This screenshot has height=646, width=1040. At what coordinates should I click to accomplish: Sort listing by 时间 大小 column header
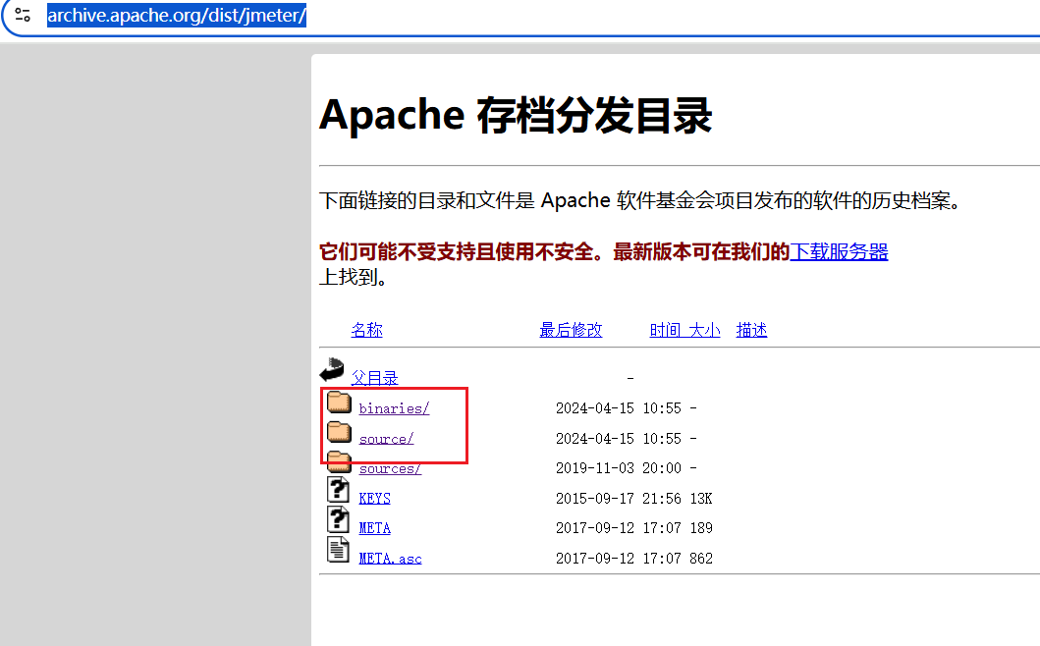684,330
